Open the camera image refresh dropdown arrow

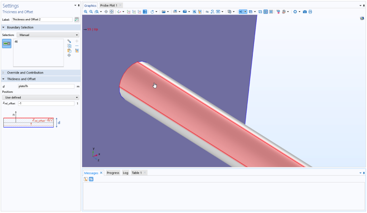tap(299, 12)
